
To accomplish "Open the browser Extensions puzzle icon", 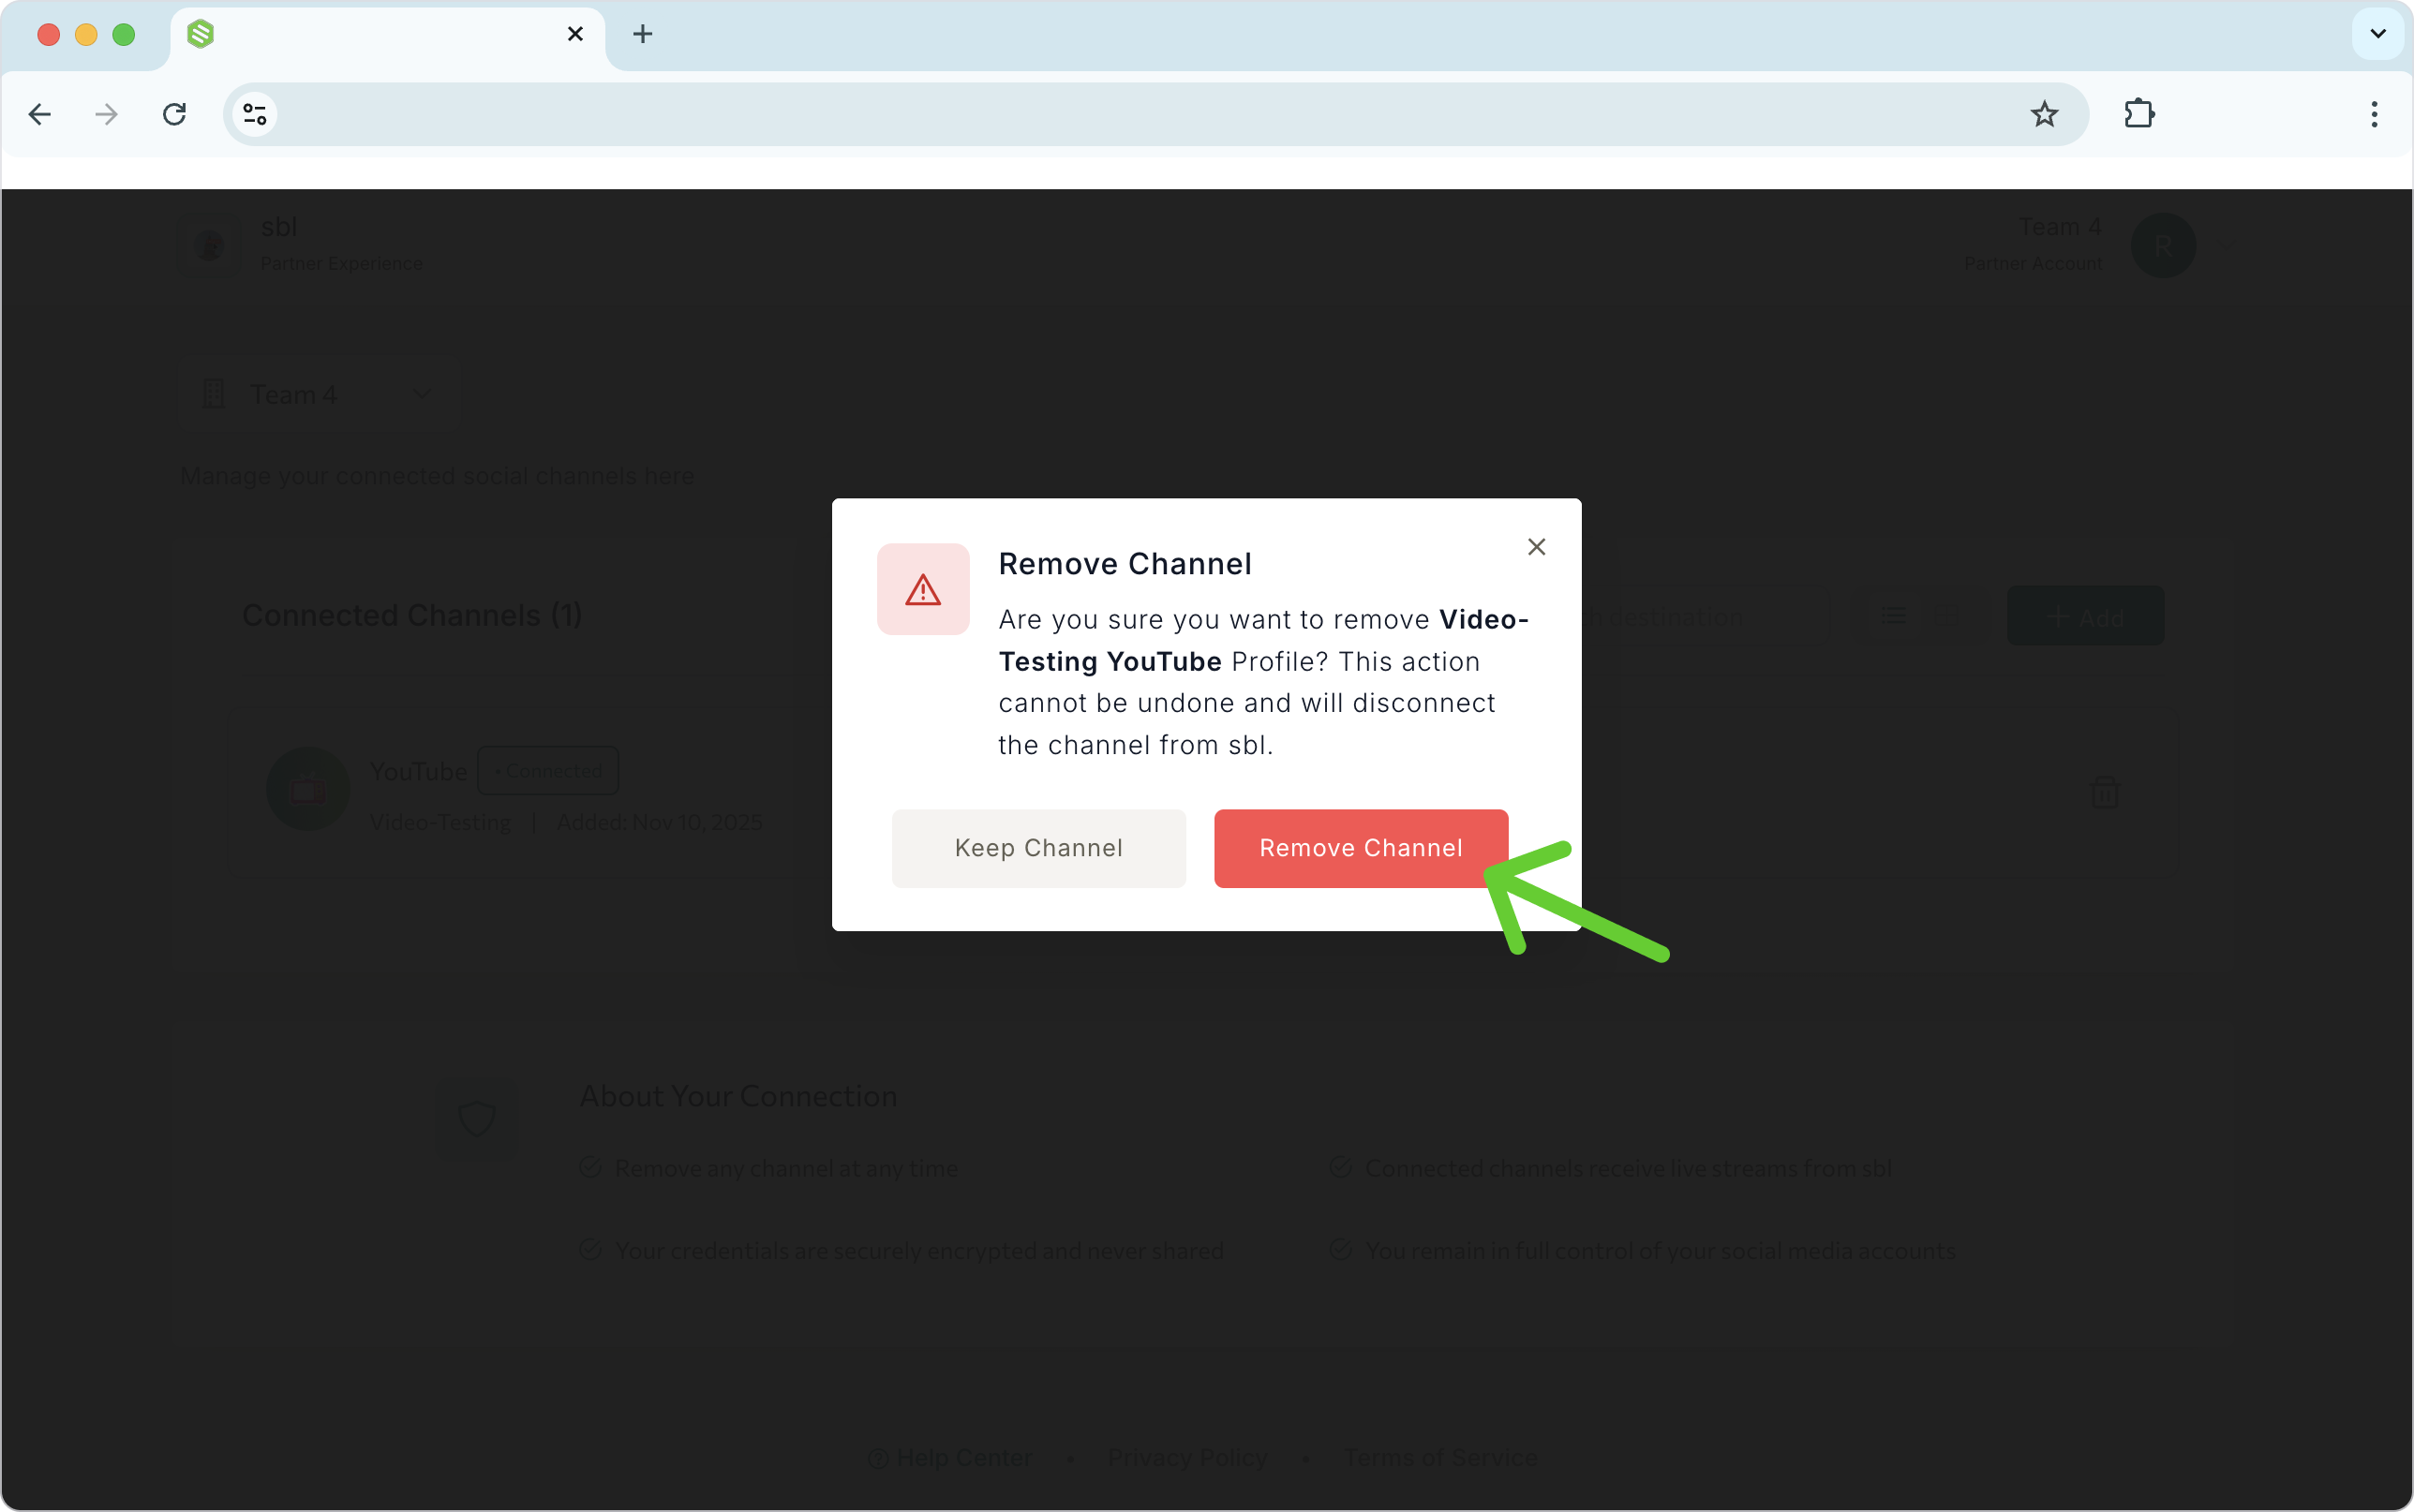I will point(2139,114).
